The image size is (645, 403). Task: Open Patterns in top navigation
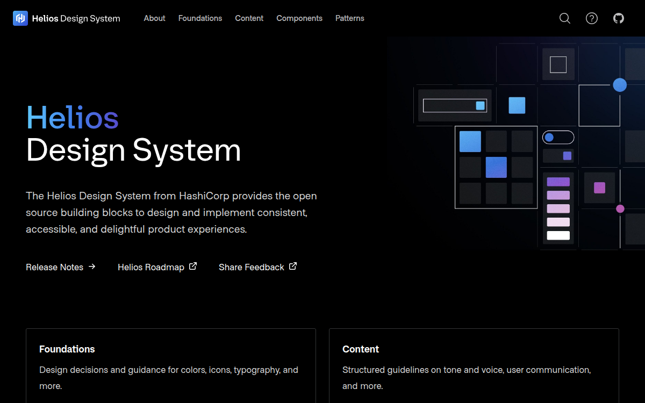pyautogui.click(x=349, y=18)
